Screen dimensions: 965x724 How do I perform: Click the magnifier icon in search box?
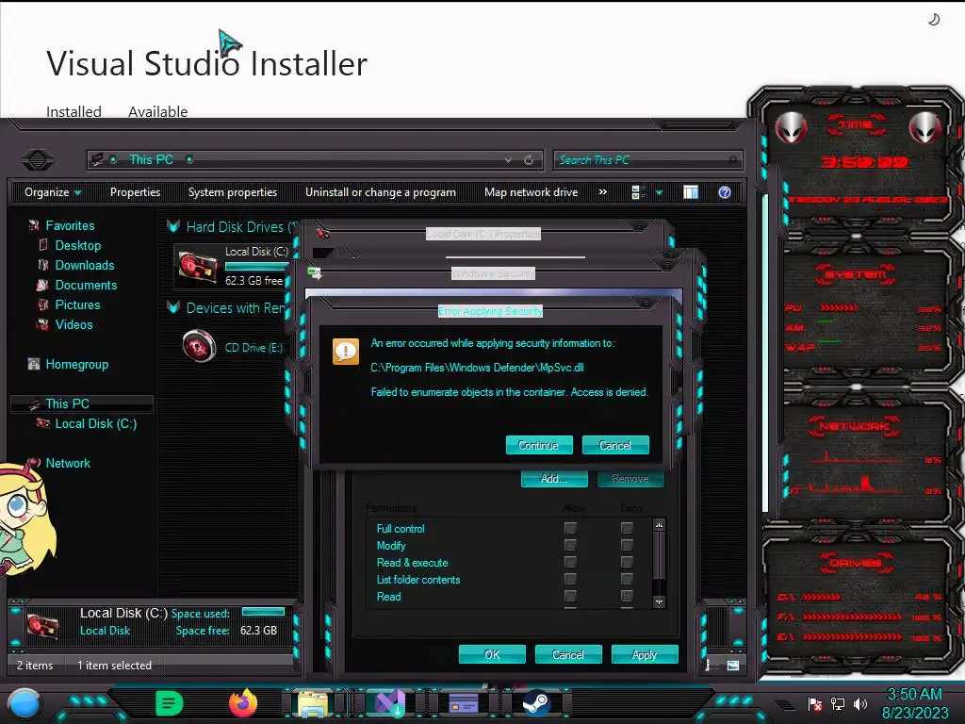tap(732, 160)
